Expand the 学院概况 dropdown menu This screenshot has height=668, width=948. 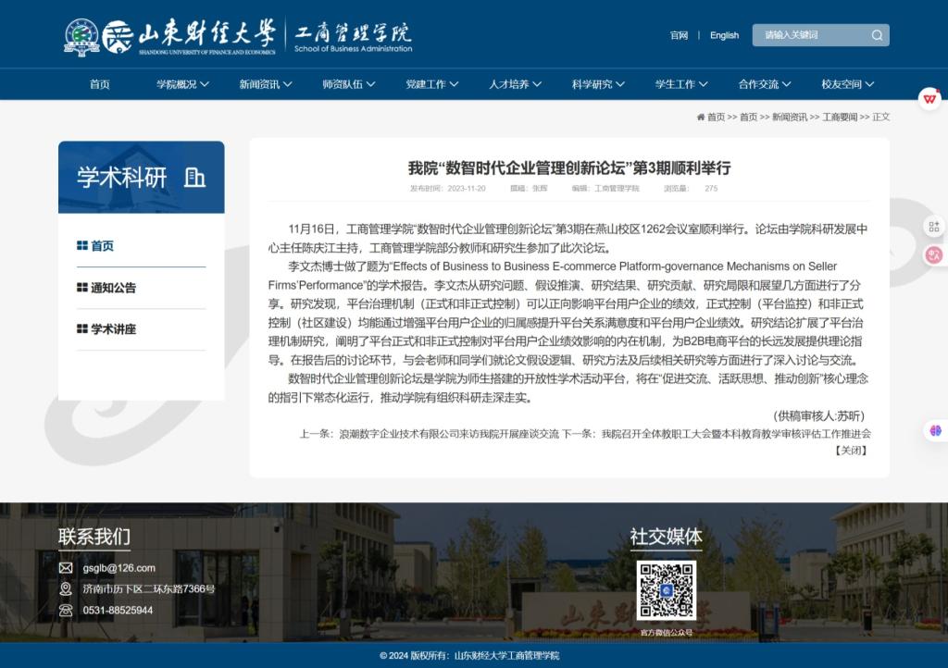click(x=182, y=84)
